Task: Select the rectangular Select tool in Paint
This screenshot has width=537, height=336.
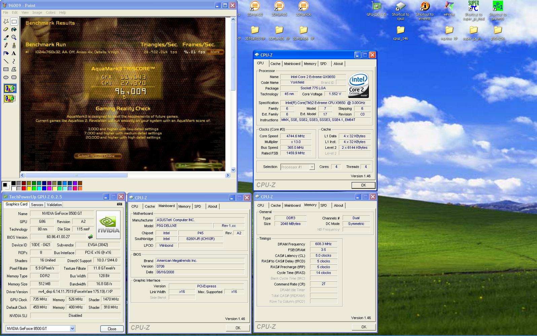Action: click(14, 22)
